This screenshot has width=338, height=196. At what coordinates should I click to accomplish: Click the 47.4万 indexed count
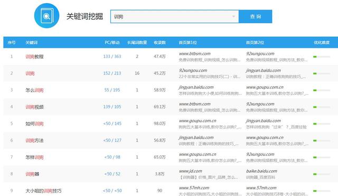pyautogui.click(x=159, y=56)
